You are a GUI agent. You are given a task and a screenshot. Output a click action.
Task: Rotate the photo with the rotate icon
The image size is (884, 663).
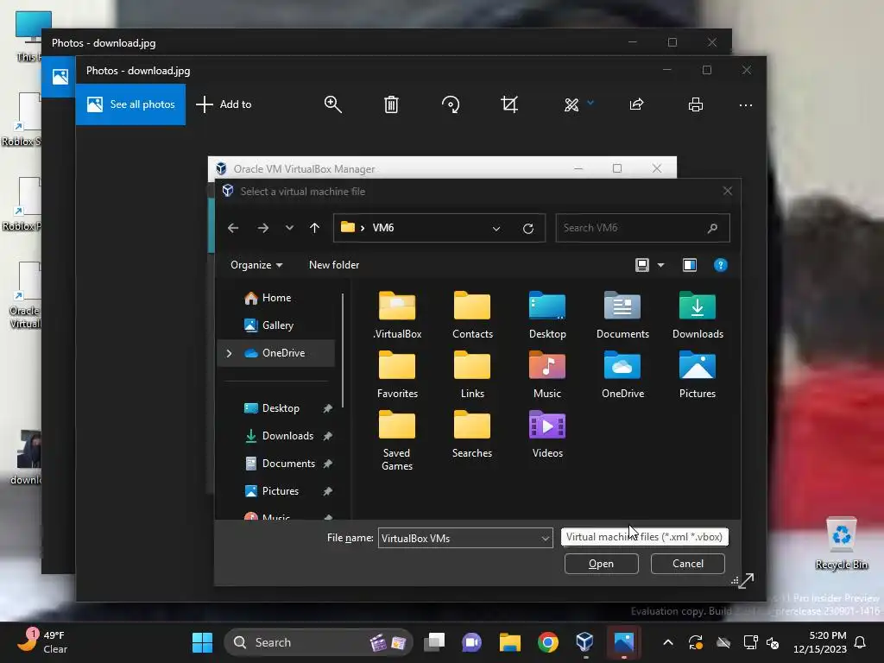click(451, 104)
